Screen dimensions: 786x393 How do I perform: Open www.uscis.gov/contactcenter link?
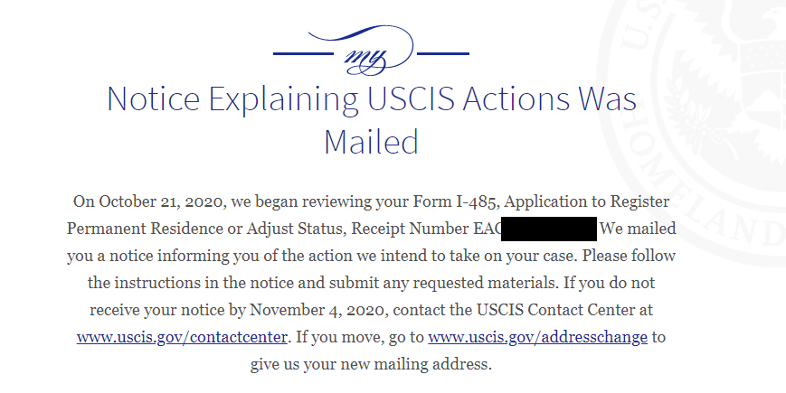coord(182,337)
